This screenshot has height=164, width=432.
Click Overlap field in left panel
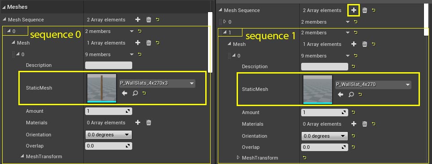(x=108, y=146)
